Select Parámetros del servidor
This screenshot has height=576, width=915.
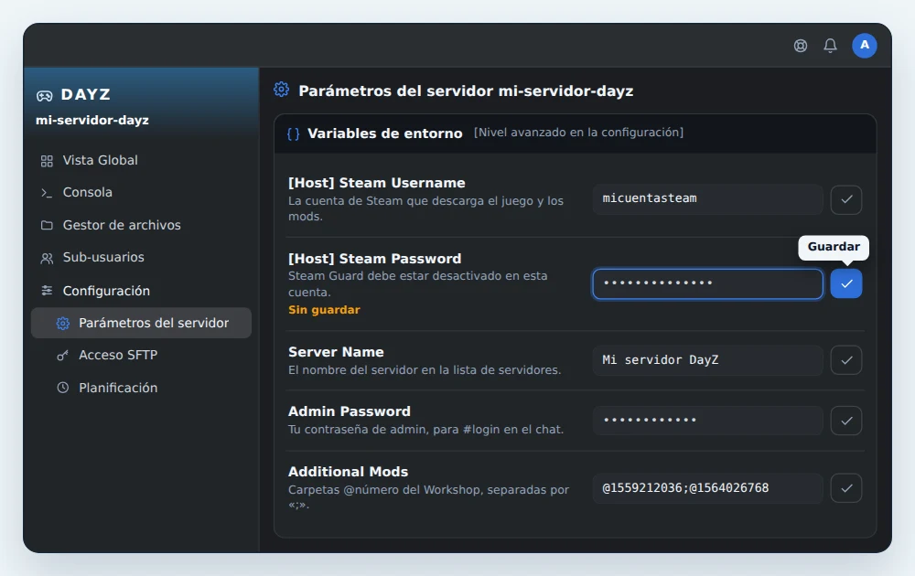(141, 323)
